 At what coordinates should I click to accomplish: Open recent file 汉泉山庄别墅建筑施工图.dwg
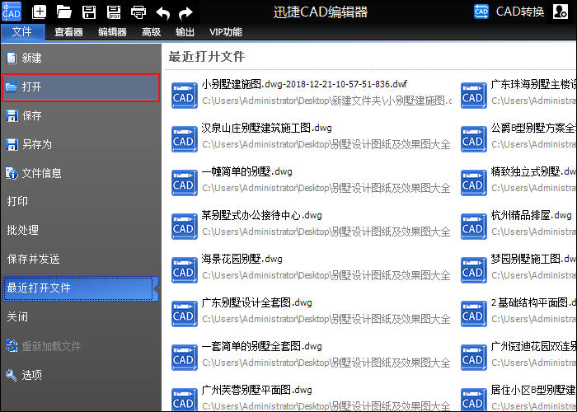(267, 129)
